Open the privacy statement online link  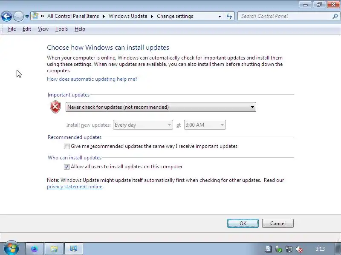point(75,187)
